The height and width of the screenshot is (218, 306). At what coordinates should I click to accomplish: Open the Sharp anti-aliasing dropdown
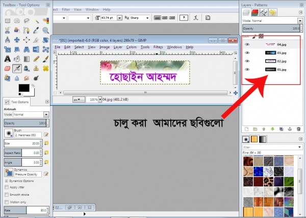147,18
